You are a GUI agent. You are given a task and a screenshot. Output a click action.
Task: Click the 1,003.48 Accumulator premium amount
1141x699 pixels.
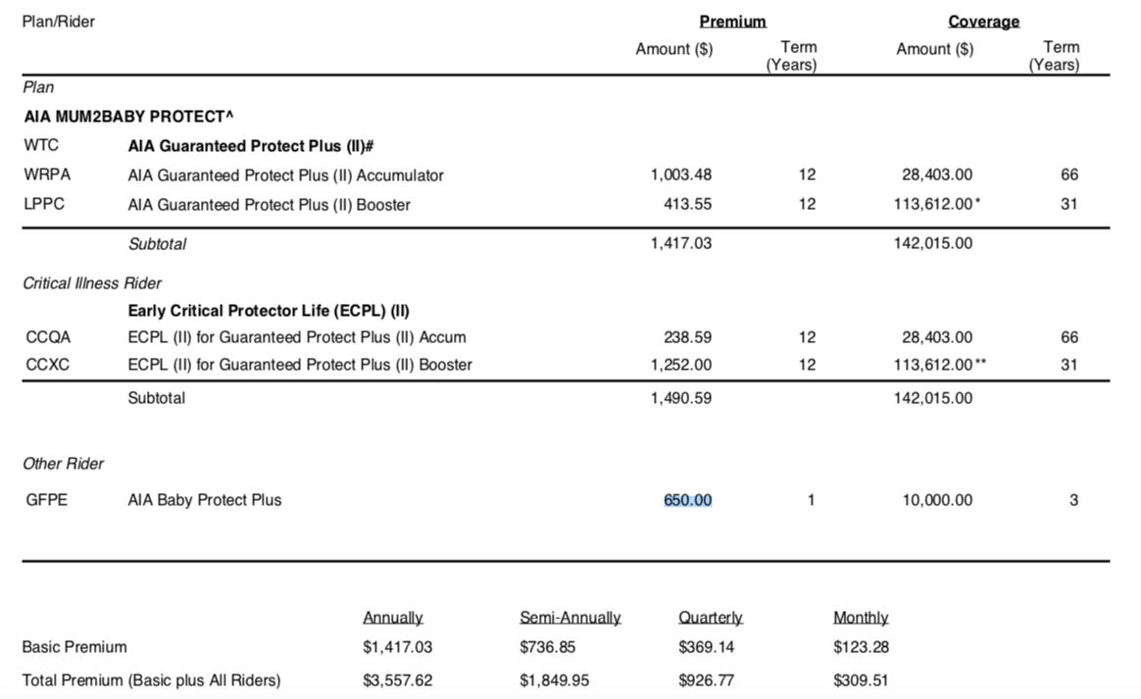(x=680, y=175)
